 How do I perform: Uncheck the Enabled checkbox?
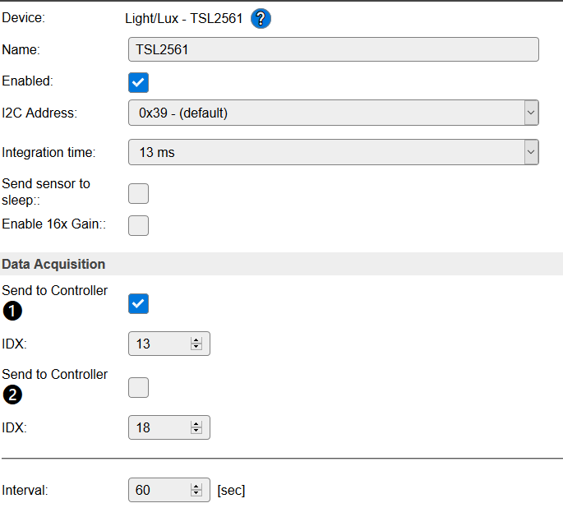[x=139, y=82]
